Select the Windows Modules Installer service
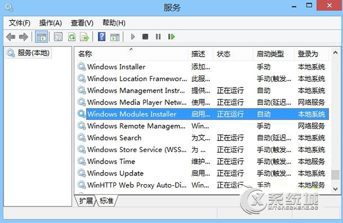This screenshot has width=343, height=223. [x=202, y=114]
